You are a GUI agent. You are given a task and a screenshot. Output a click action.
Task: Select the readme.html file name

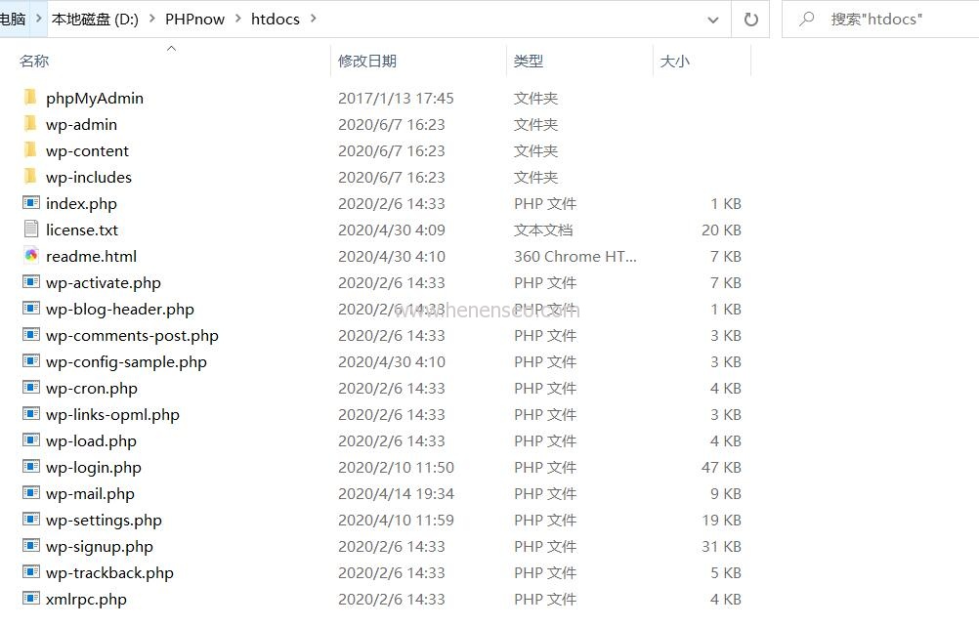pyautogui.click(x=91, y=257)
